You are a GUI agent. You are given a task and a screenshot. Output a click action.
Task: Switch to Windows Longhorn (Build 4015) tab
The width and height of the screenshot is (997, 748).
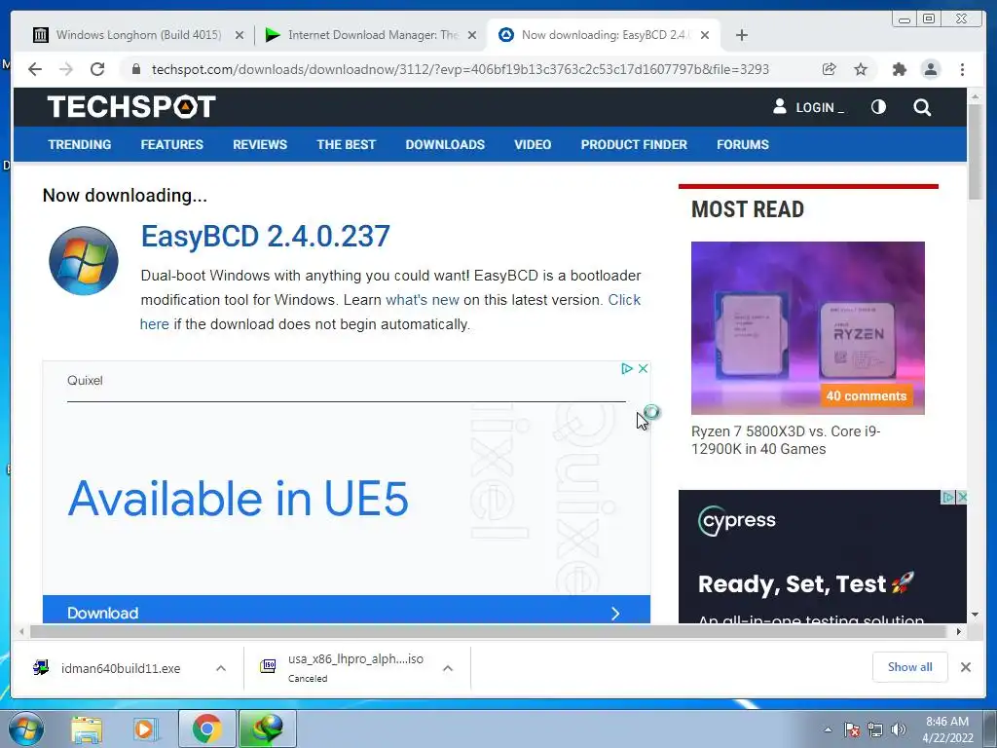136,35
